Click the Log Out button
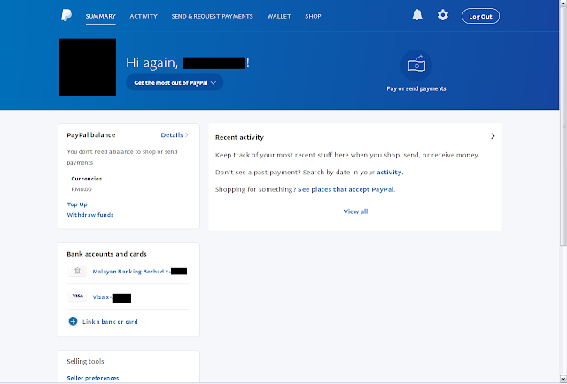Viewport: 567px width, 384px height. (480, 16)
